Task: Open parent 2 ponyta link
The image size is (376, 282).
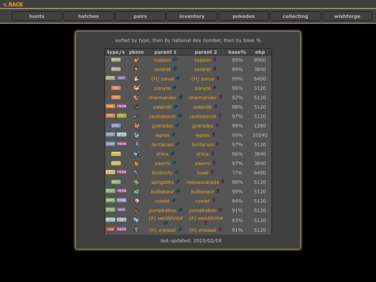Action: 203,88
